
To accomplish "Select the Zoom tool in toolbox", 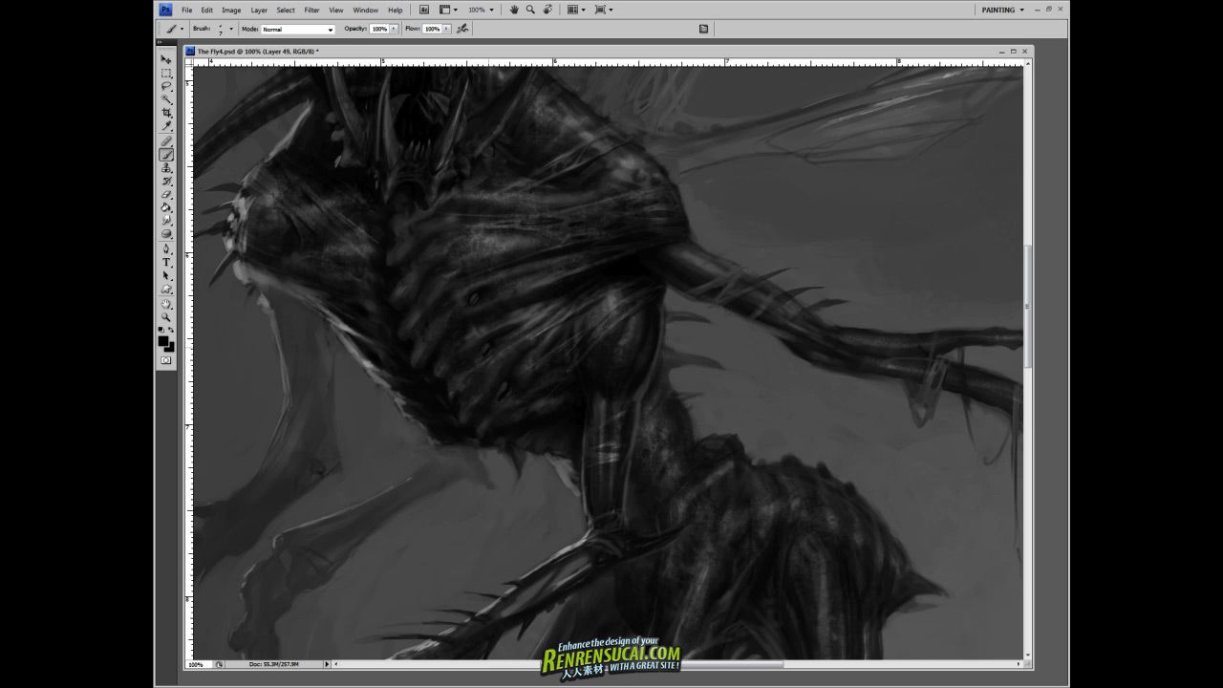I will coord(166,317).
